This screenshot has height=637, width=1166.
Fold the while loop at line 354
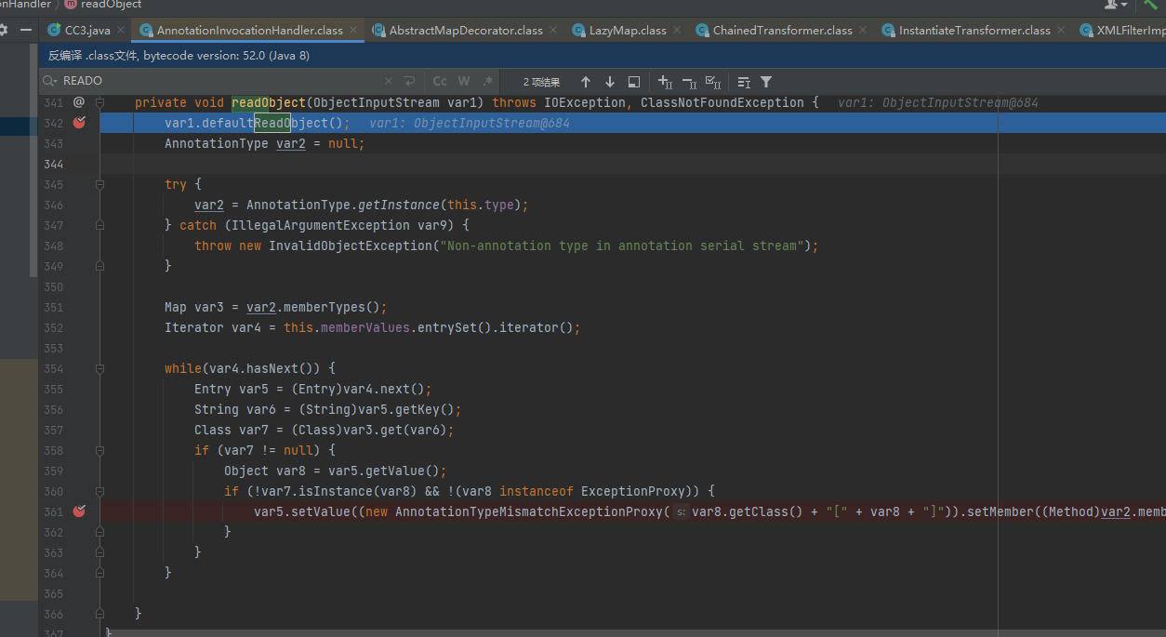pos(99,368)
